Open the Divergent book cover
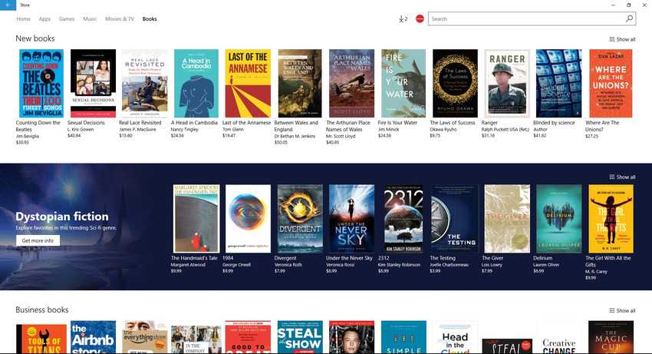 point(300,219)
